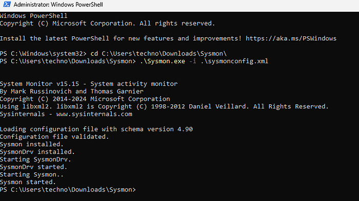Click the www.sysinternals.com text

coord(94,114)
